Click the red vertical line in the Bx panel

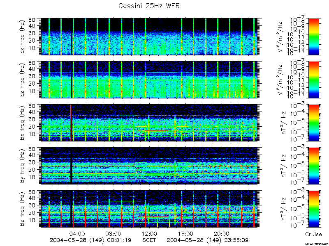71,123
